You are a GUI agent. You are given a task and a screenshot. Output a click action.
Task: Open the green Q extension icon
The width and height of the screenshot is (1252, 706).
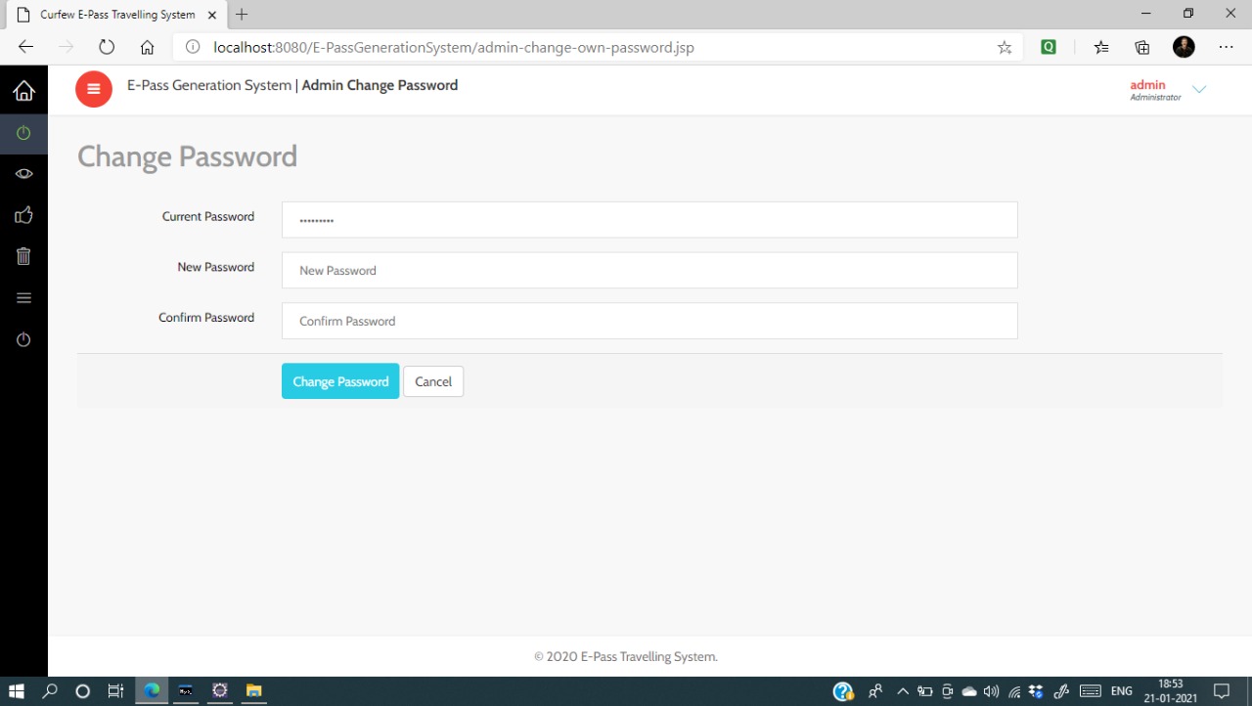tap(1049, 46)
